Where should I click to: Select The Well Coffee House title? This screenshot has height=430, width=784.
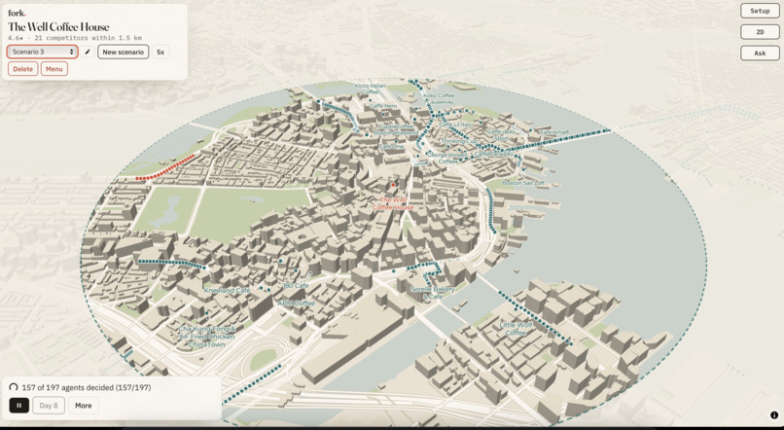[58, 27]
